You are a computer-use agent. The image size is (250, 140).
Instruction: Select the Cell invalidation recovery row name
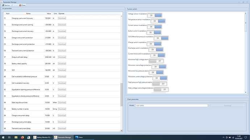point(20,83)
